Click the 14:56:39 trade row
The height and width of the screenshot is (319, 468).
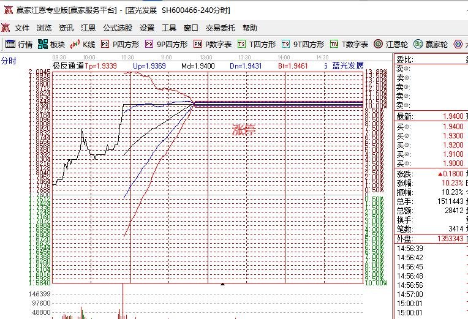(x=410, y=249)
